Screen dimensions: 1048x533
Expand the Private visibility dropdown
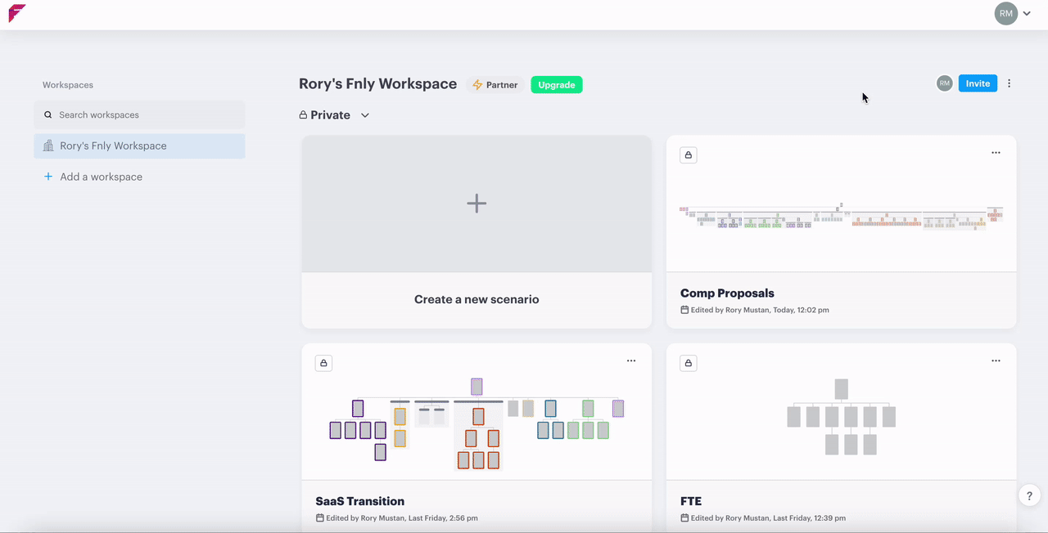pos(364,115)
